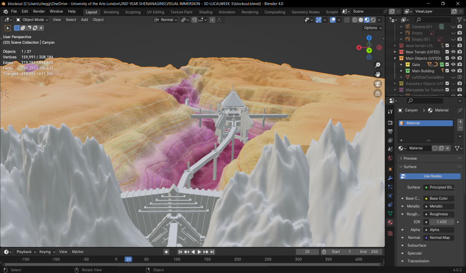
Task: Open the Modifiers (wrench) properties tab
Action: (390, 177)
